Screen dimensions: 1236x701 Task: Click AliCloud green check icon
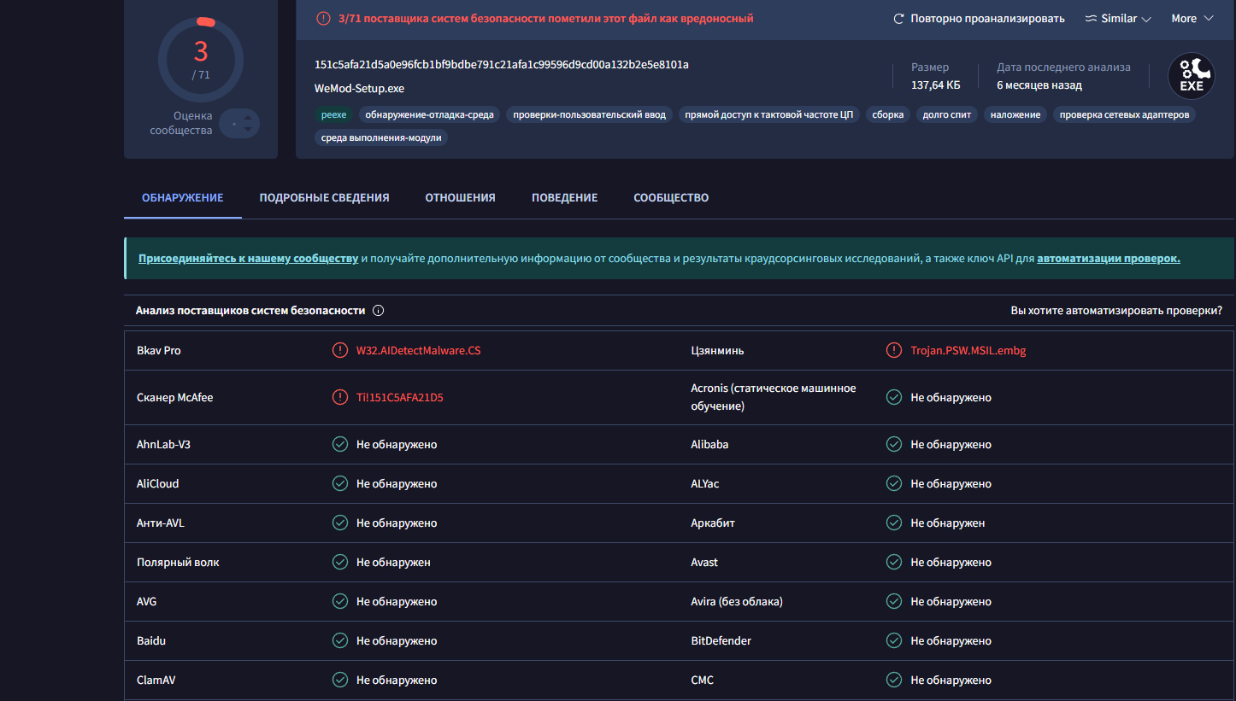pos(339,483)
